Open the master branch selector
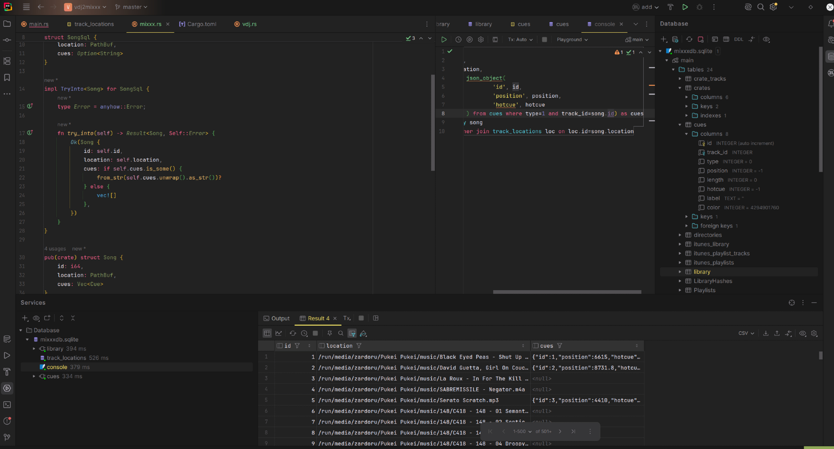Viewport: 834px width, 449px height. (131, 7)
